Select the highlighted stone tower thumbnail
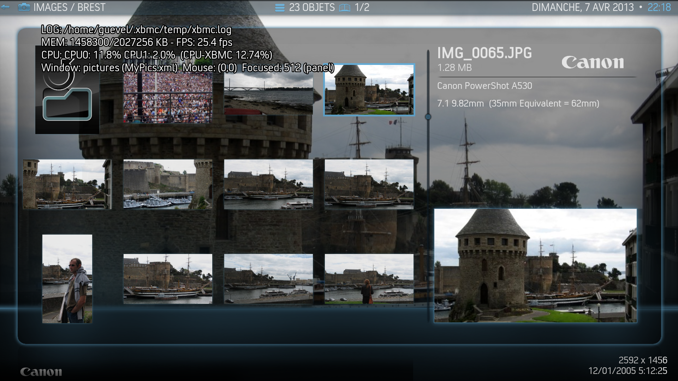The height and width of the screenshot is (381, 678). pyautogui.click(x=369, y=90)
